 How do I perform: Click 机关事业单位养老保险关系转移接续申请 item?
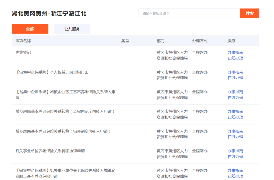pyautogui.click(x=50, y=151)
